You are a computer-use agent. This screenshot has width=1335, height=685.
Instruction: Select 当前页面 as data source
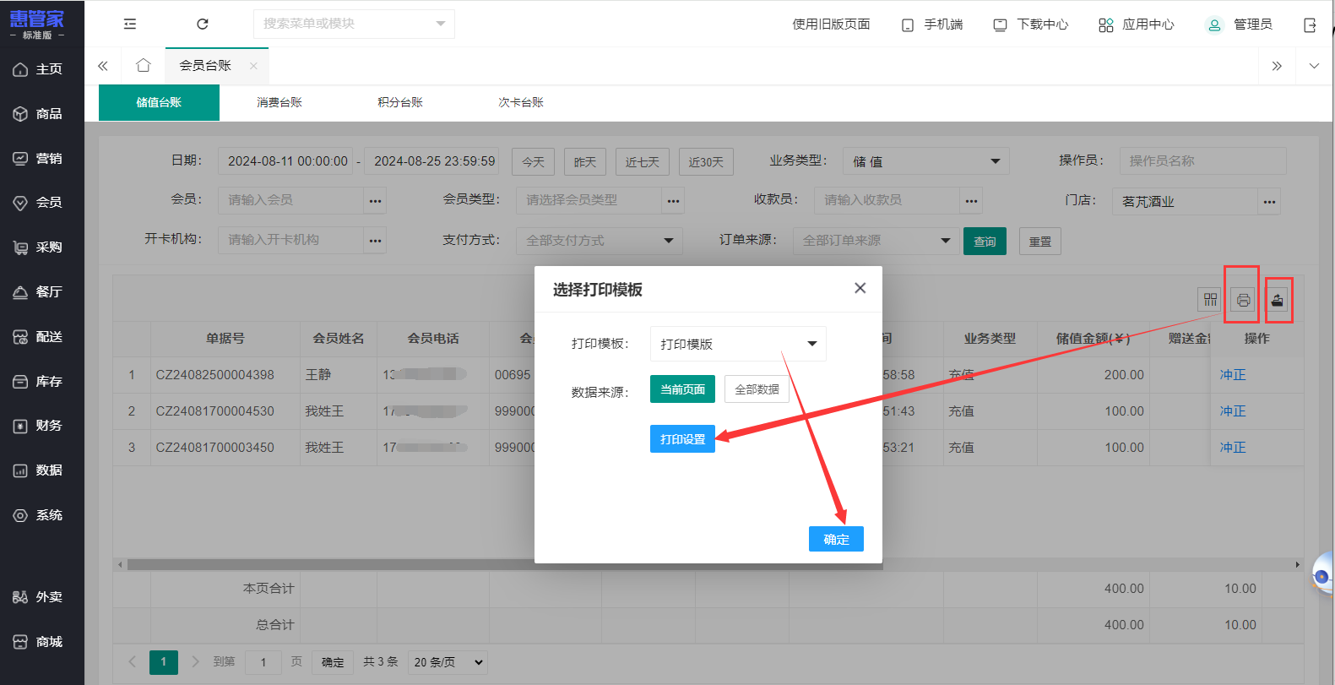(x=682, y=389)
